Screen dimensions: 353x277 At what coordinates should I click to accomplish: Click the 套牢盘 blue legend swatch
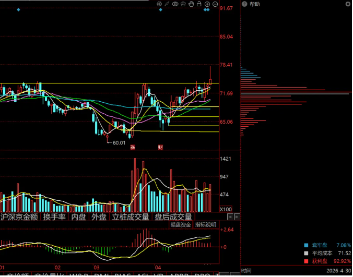pyautogui.click(x=306, y=245)
